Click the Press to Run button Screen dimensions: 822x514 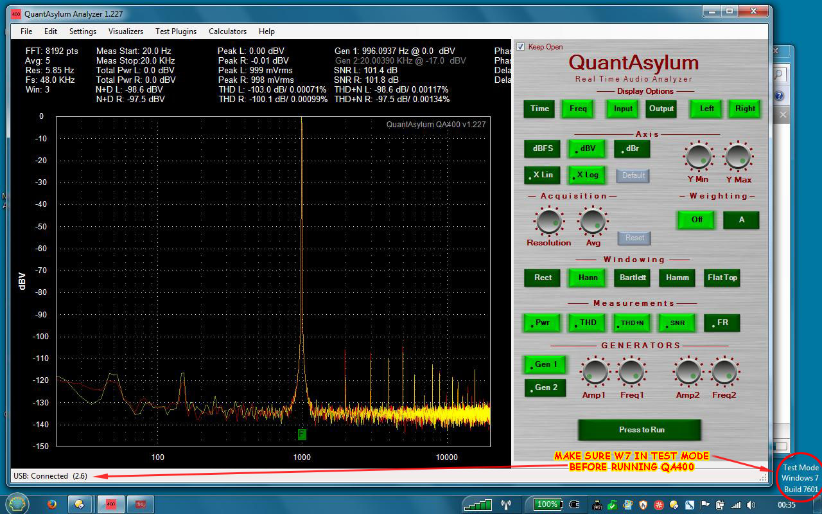pyautogui.click(x=640, y=430)
